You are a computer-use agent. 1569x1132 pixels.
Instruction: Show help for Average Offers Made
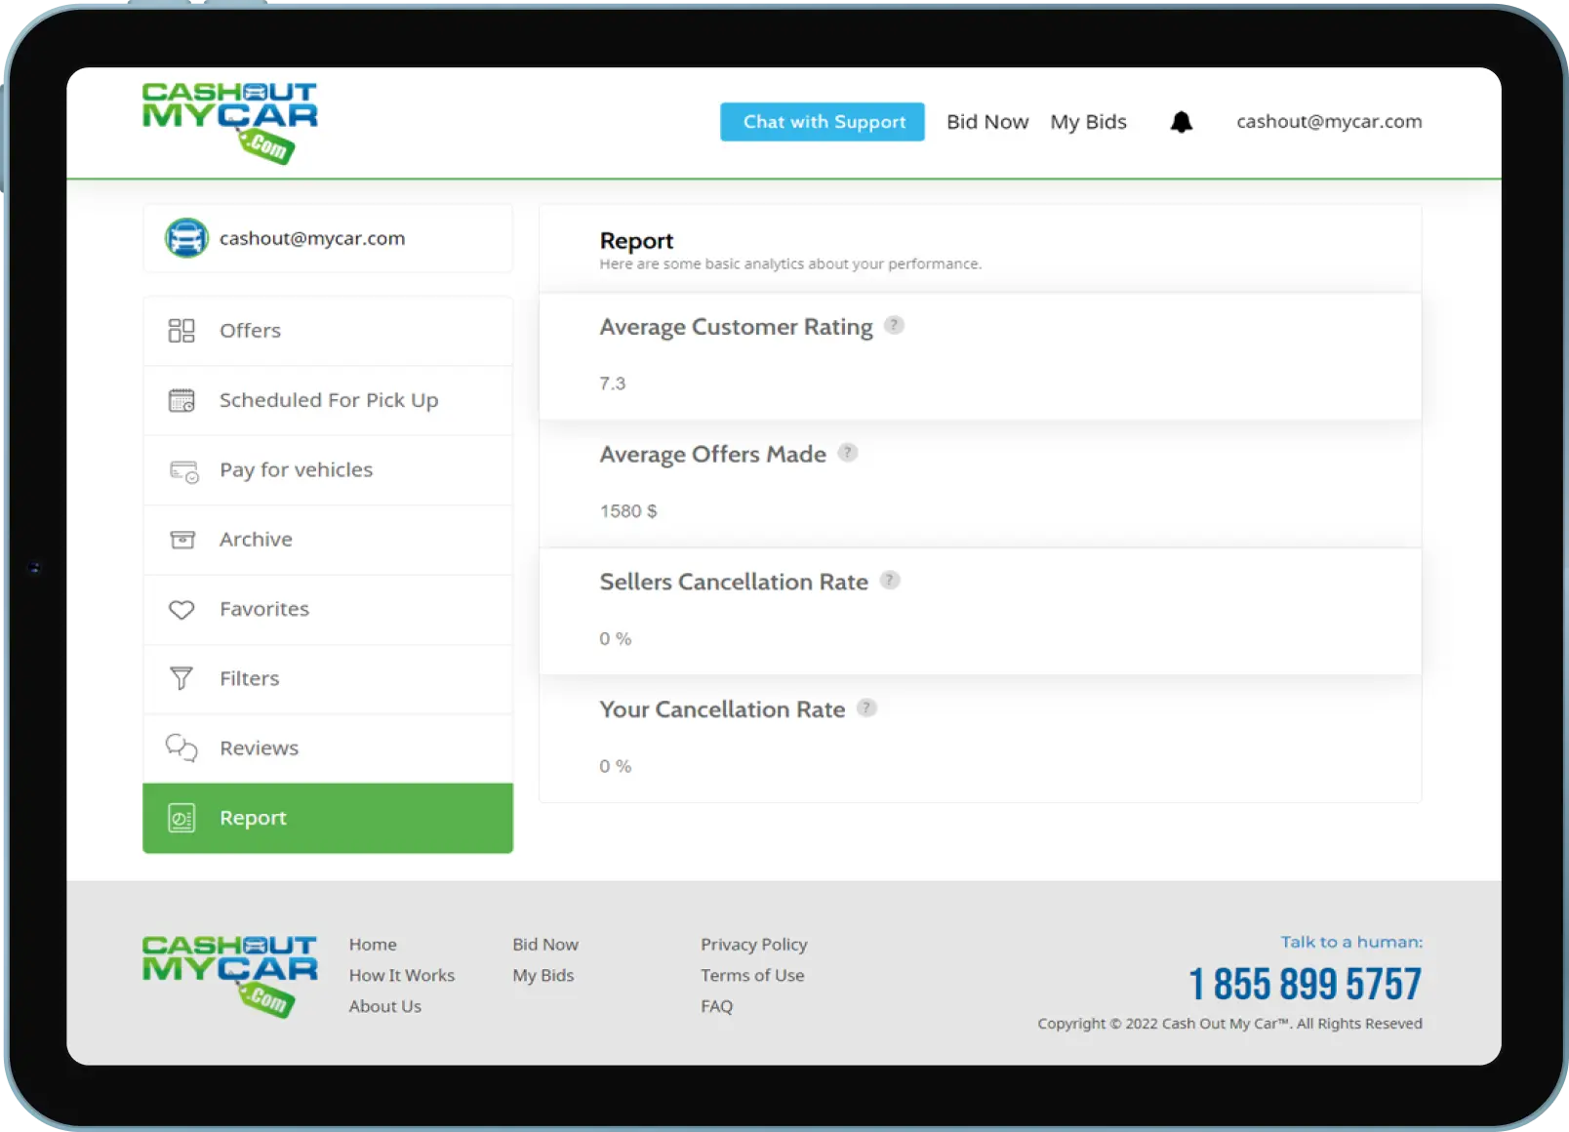tap(848, 453)
